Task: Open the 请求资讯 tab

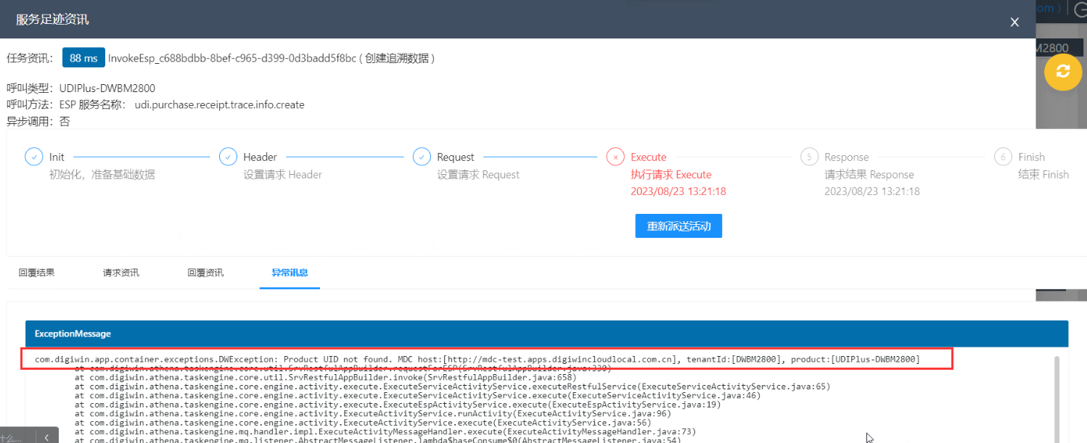Action: click(x=121, y=273)
